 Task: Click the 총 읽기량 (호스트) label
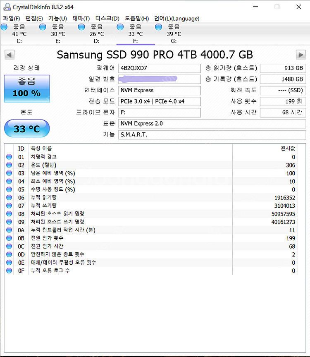coord(231,68)
